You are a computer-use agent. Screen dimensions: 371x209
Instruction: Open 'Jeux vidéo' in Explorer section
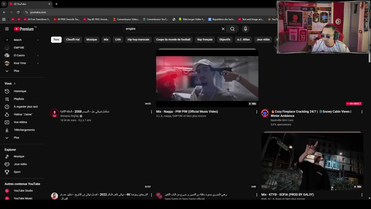pyautogui.click(x=22, y=164)
